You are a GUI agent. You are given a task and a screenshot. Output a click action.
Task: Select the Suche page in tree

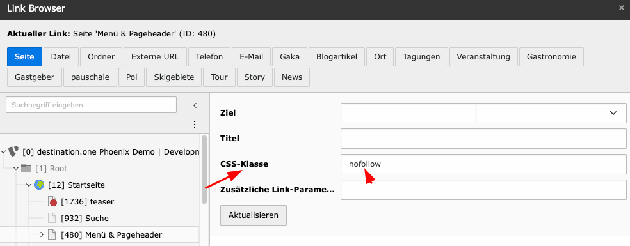click(x=85, y=219)
